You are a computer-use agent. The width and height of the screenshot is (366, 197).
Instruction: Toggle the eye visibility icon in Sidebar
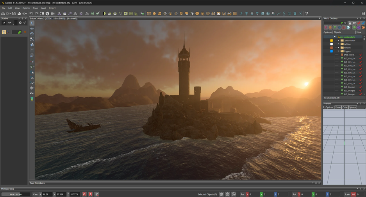click(x=9, y=23)
